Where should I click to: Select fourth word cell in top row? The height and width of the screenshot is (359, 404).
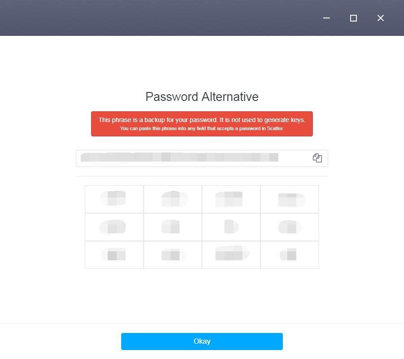pos(290,199)
